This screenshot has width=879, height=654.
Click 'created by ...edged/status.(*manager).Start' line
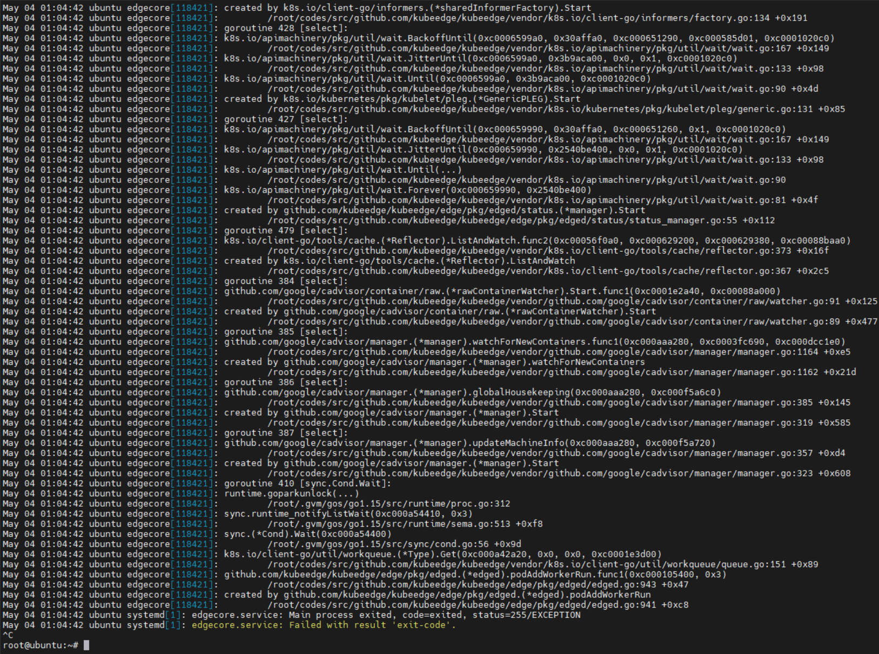(x=324, y=210)
